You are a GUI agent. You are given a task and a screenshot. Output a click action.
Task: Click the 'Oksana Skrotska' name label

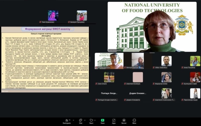tap(104, 68)
